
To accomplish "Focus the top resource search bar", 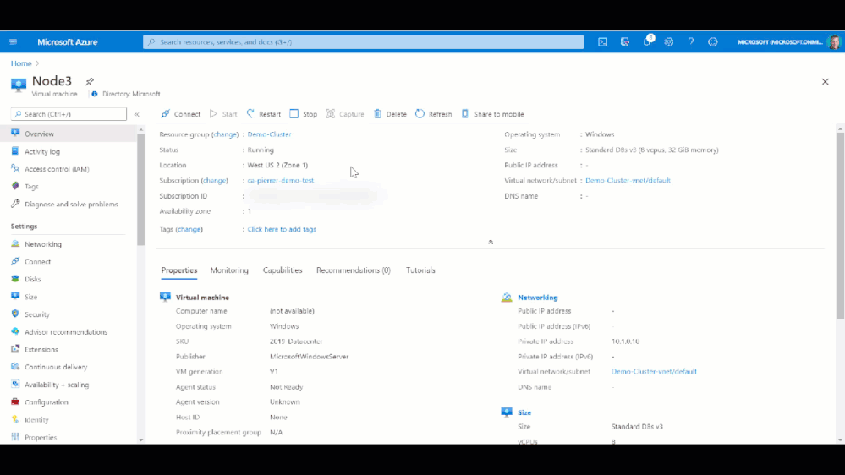I will tap(363, 42).
